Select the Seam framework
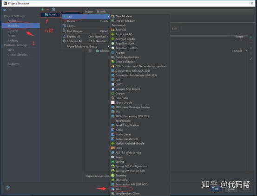 [x=140, y=157]
